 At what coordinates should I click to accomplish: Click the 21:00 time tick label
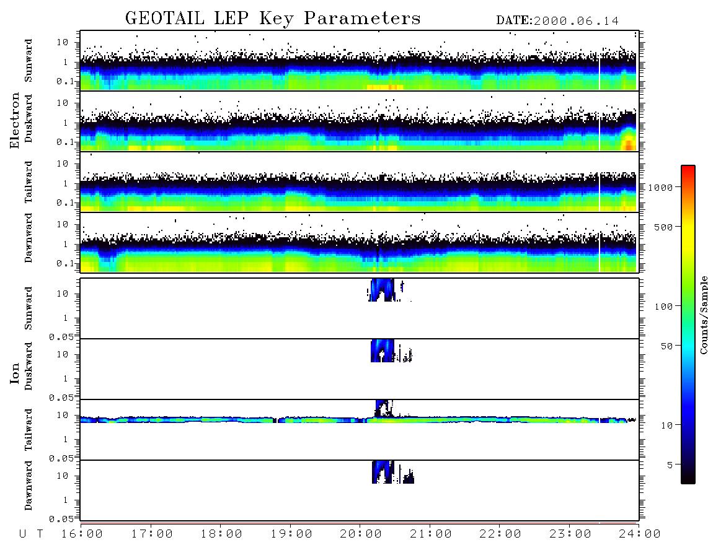coord(431,534)
